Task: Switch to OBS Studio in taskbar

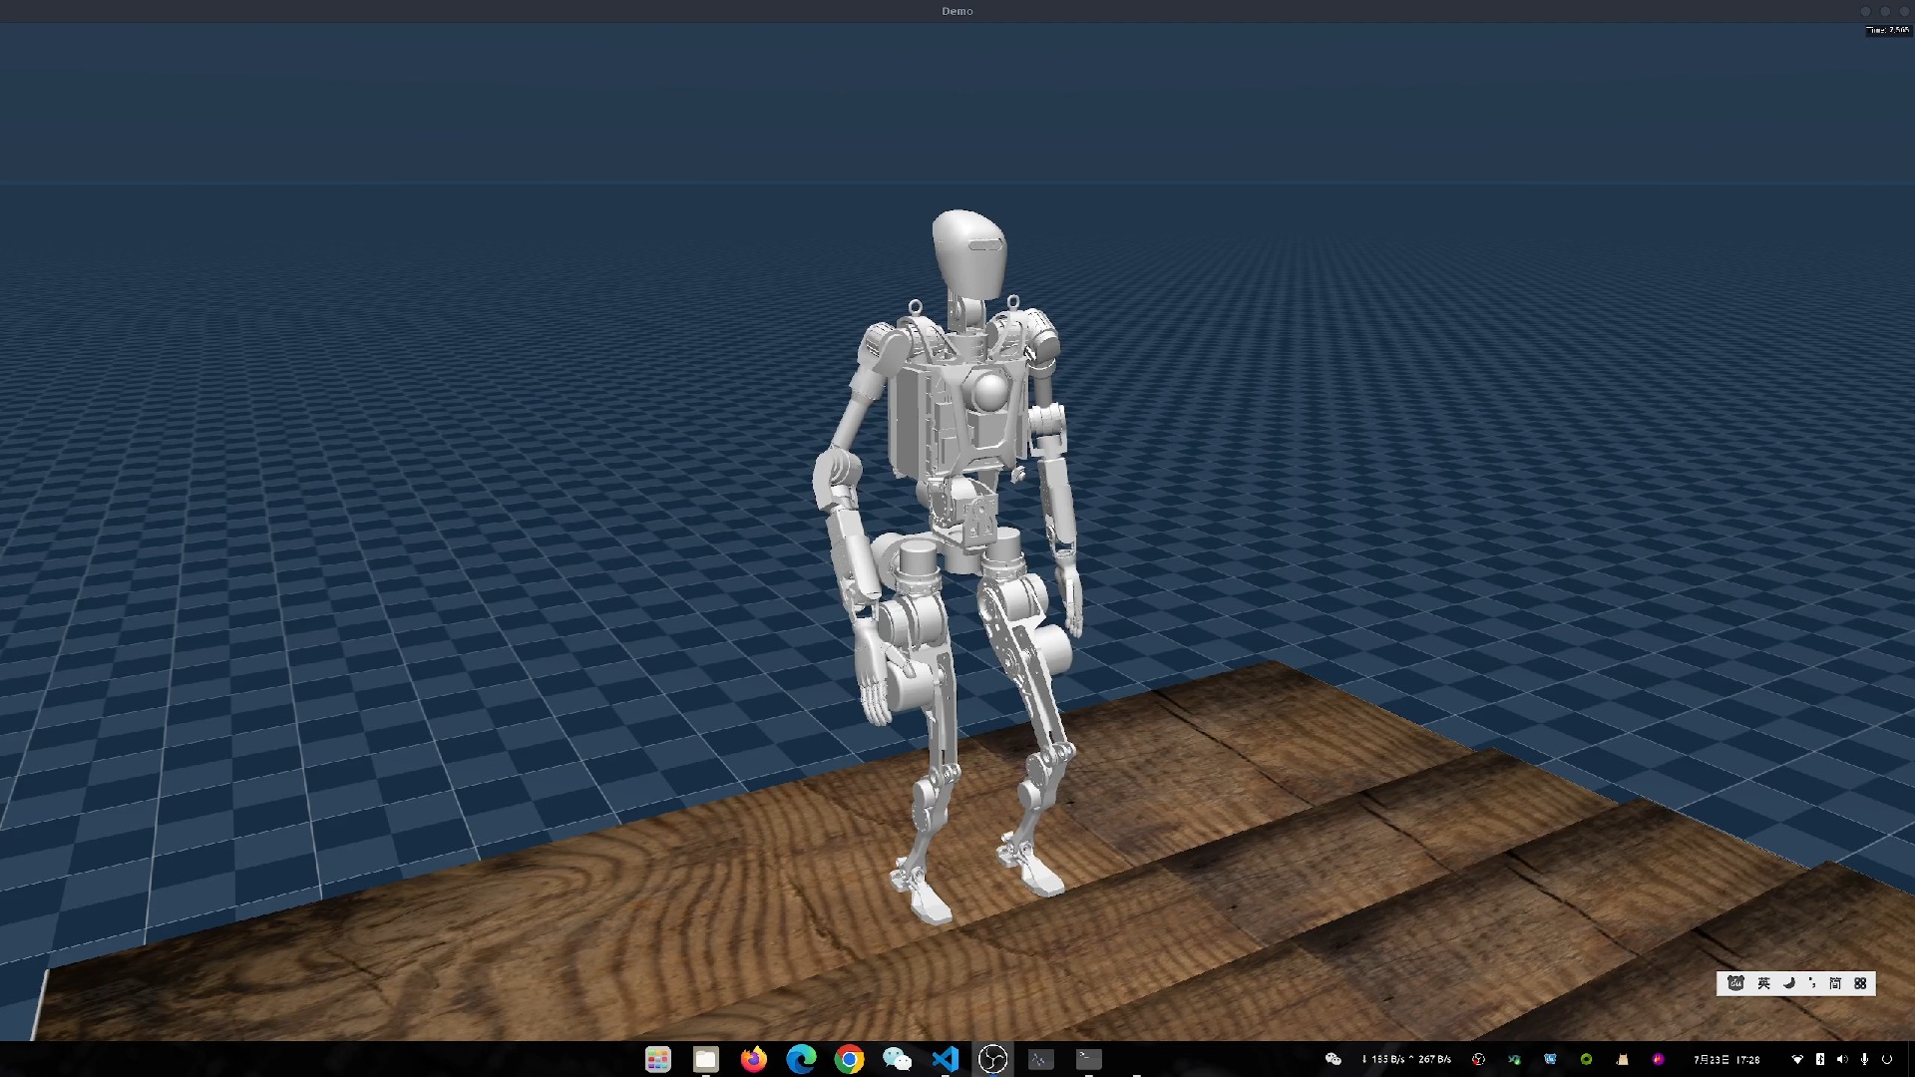Action: coord(993,1059)
